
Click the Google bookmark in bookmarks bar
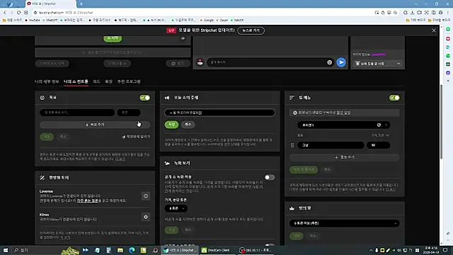click(x=207, y=21)
